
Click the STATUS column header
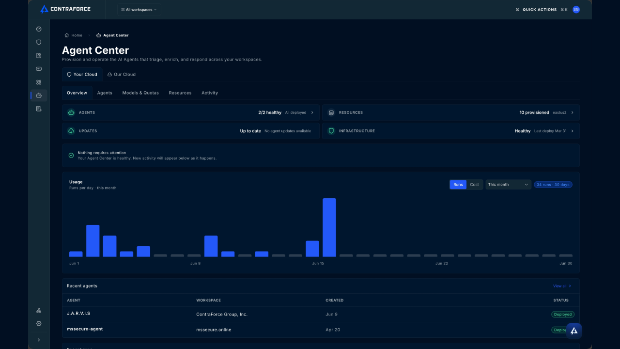[561, 301]
